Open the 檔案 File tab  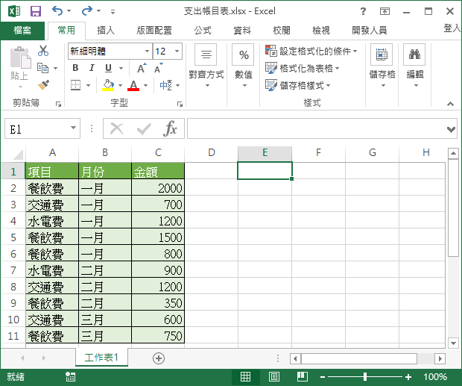click(22, 30)
